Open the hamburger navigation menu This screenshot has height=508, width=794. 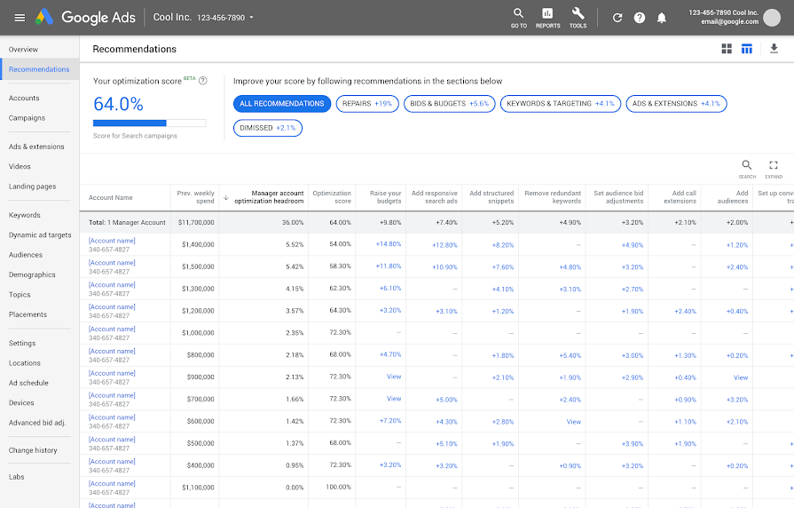pos(20,18)
